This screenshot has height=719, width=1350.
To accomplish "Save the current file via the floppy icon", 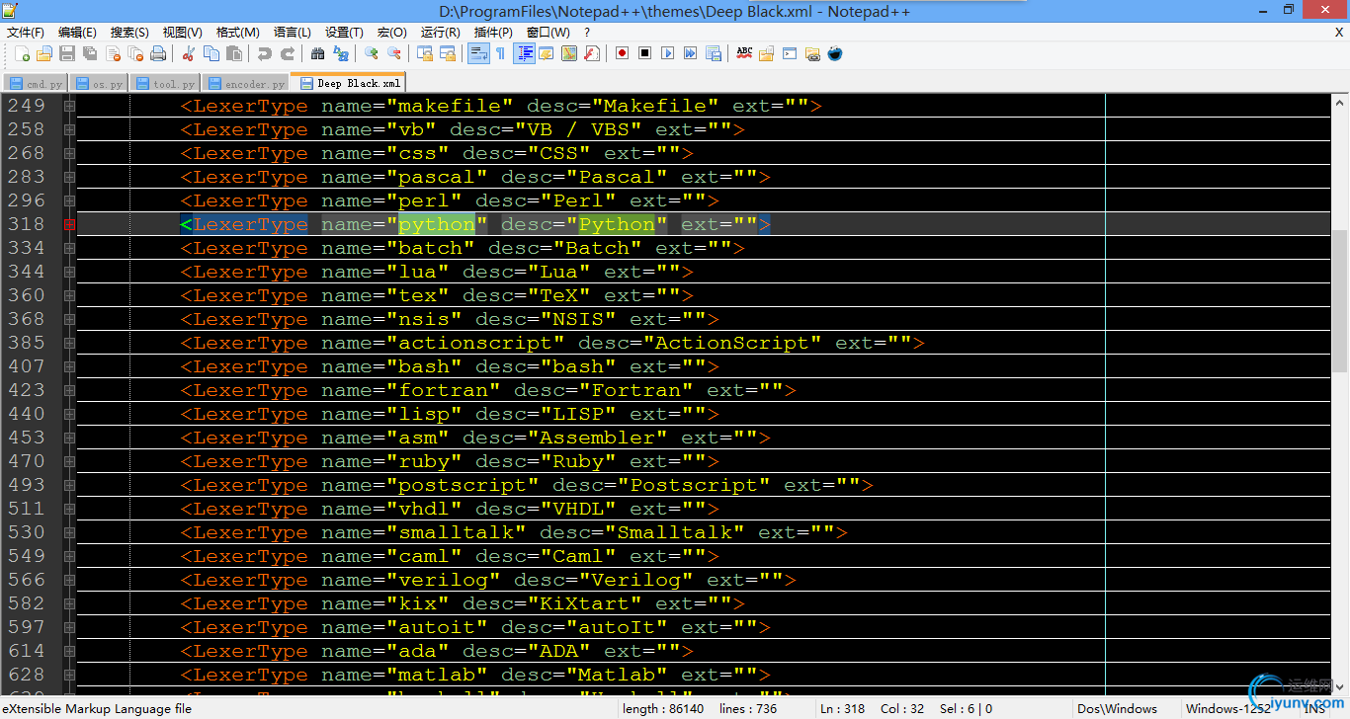I will click(x=67, y=53).
